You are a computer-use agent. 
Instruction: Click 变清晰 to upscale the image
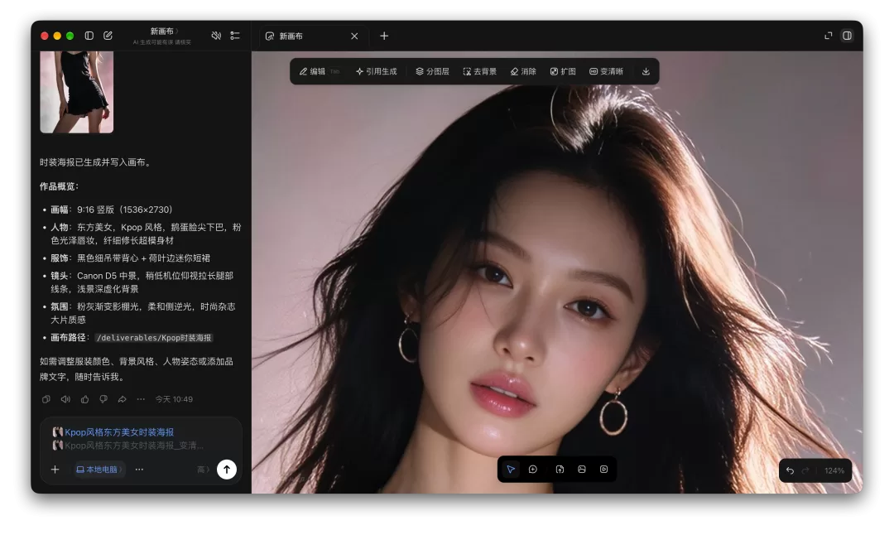tap(606, 71)
